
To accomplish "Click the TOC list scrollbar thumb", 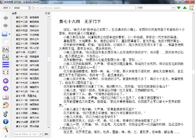I will coord(49,59).
